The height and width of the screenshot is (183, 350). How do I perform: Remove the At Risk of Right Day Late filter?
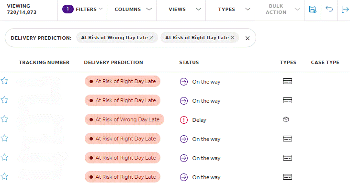pos(232,38)
